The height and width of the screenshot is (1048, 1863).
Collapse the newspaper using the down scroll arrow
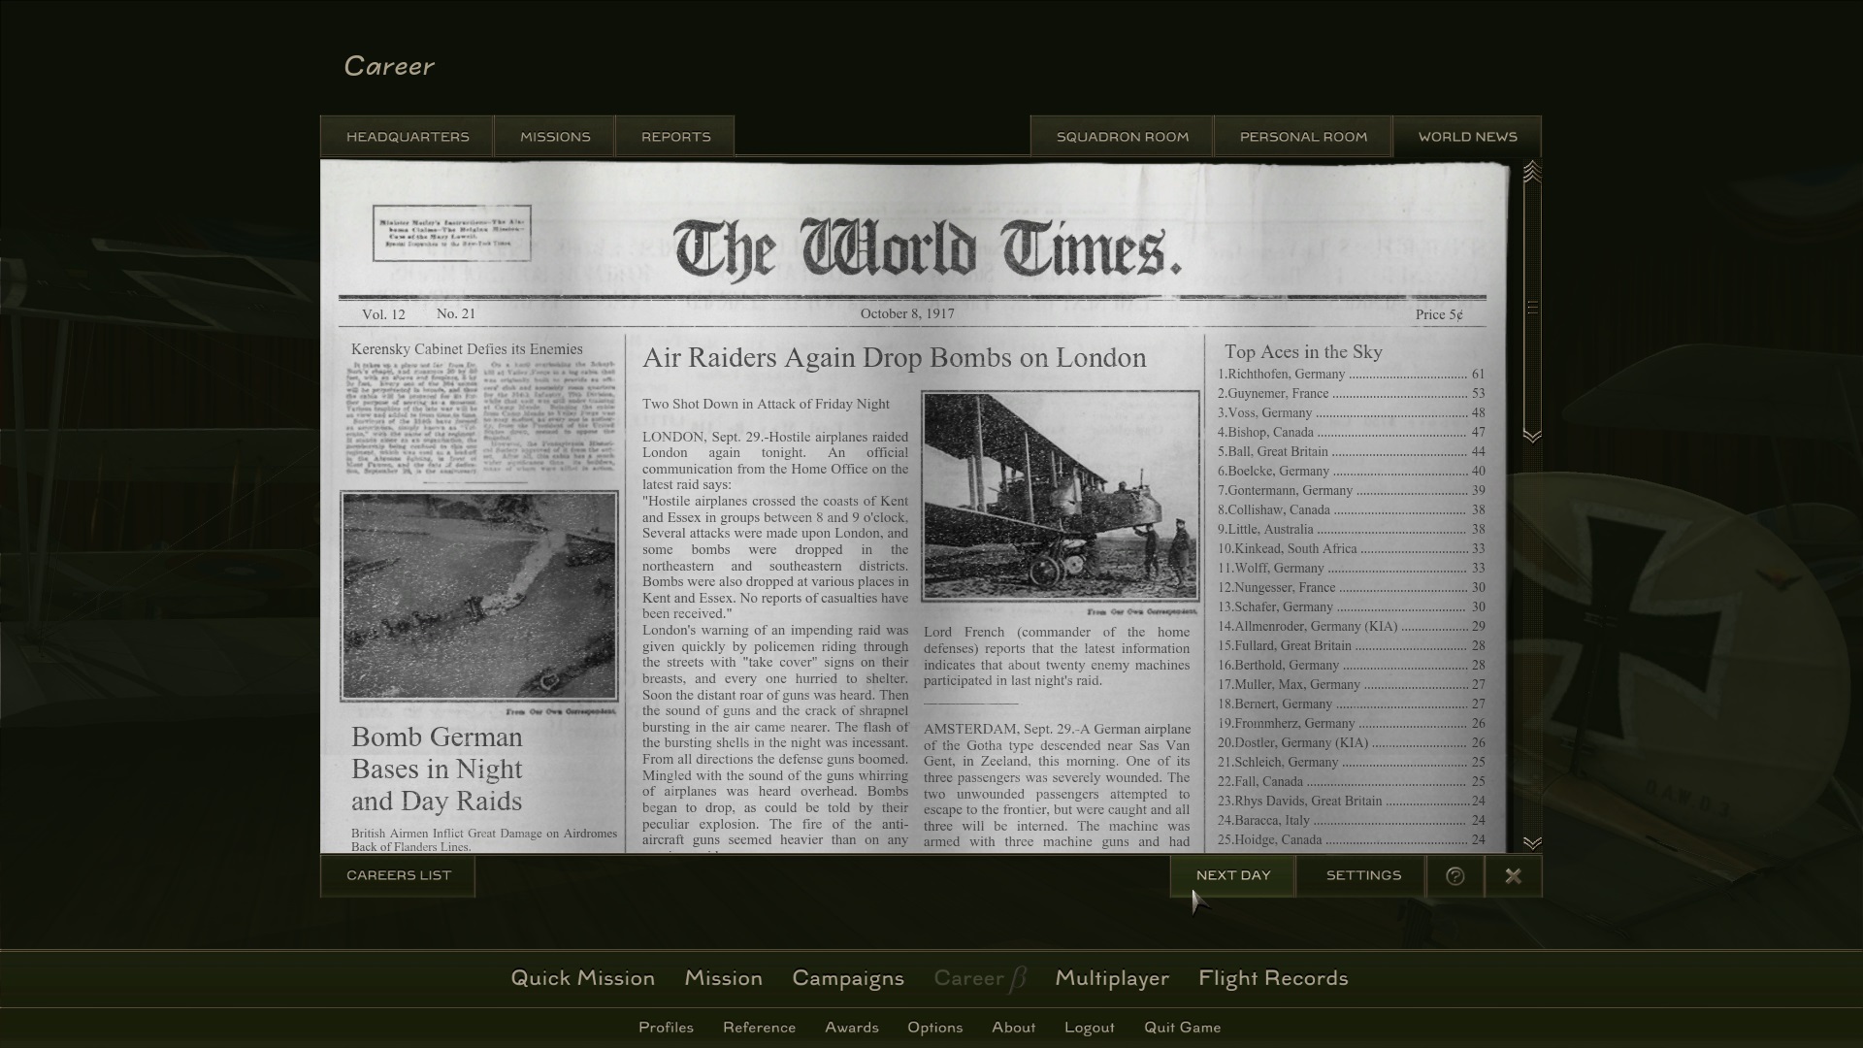coord(1533,843)
